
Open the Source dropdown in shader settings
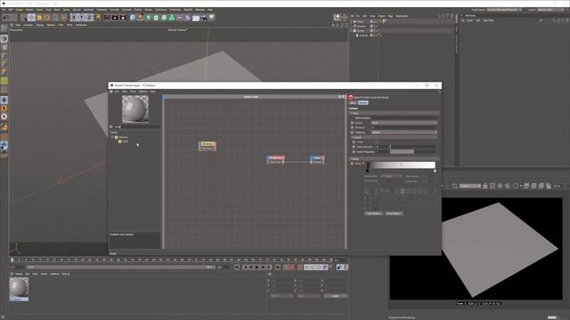tap(403, 123)
